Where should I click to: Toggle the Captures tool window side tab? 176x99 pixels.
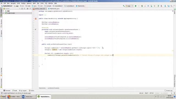click(x=1, y=33)
